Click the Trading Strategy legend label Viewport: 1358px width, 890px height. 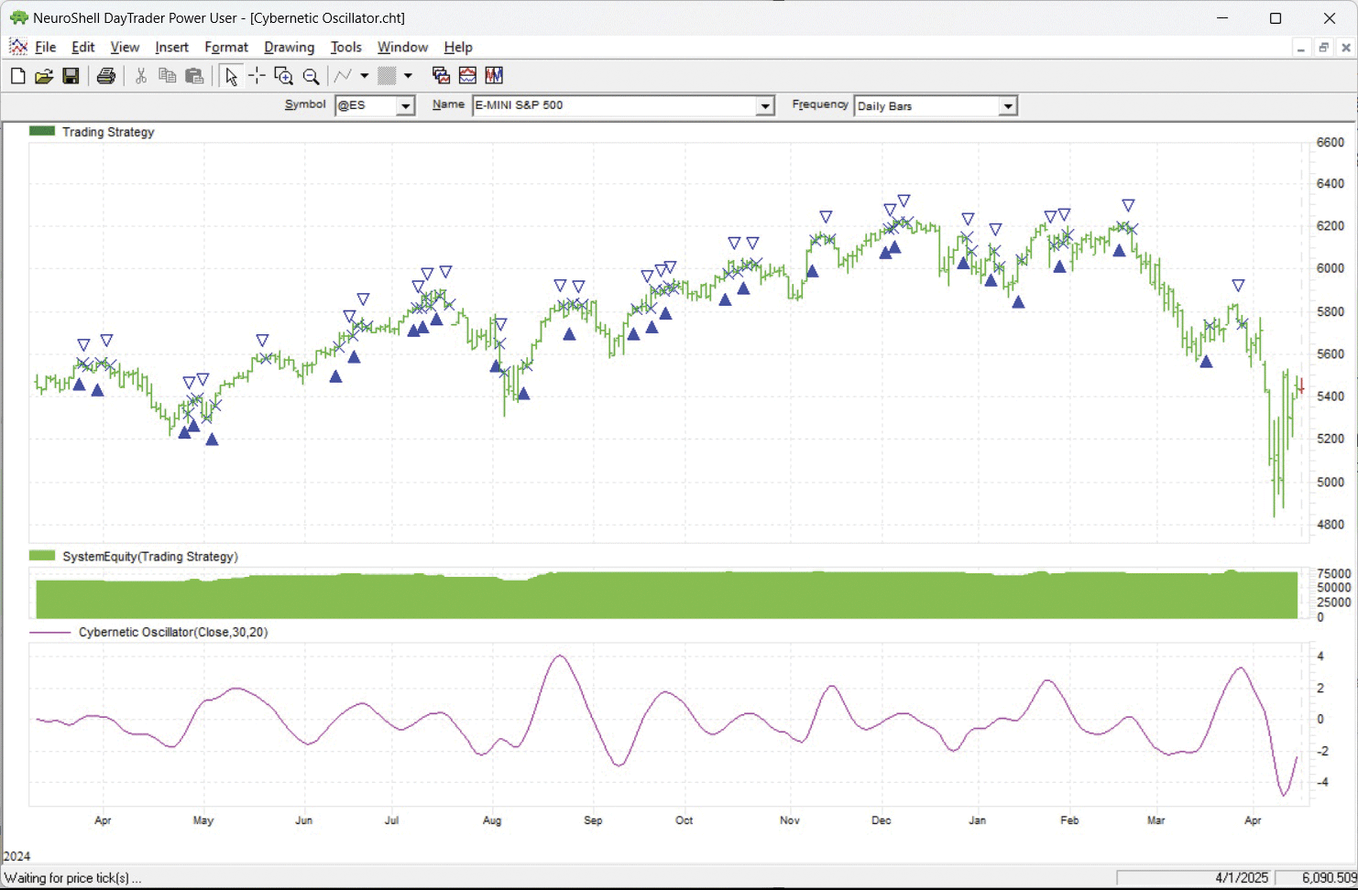(108, 132)
